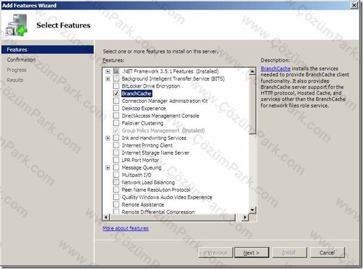Open the BranchCache description link
Image resolution: width=363 pixels, height=269 pixels.
[275, 69]
